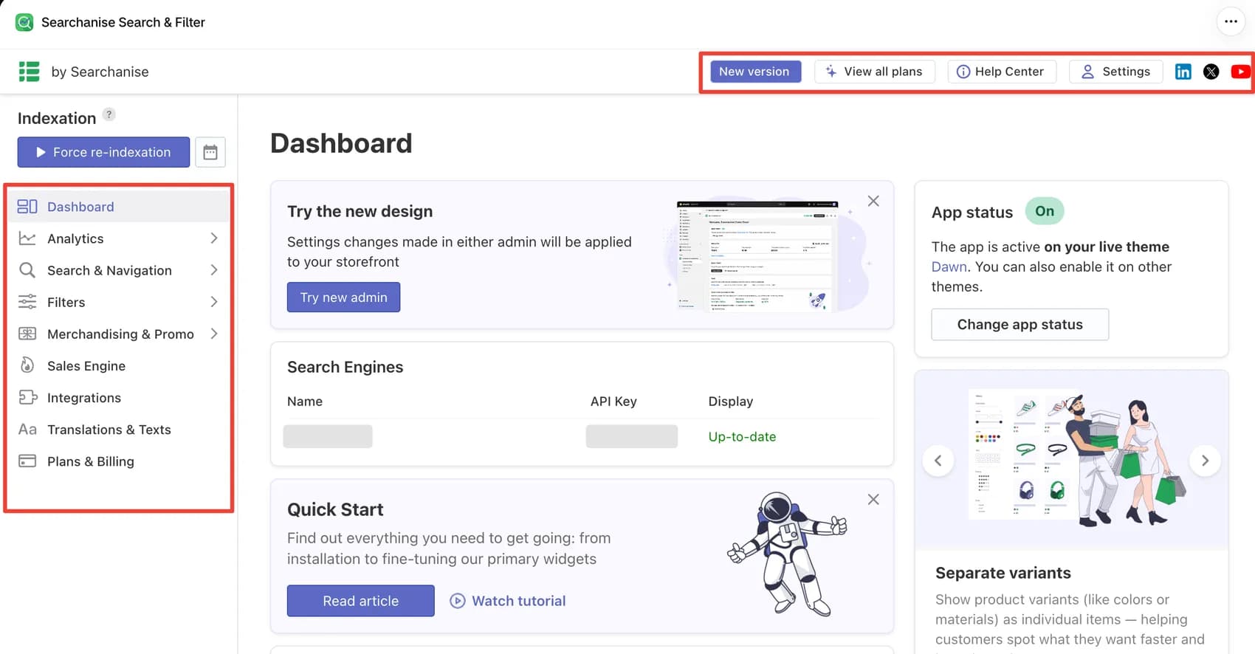Click the Separate variants promo illustration
The height and width of the screenshot is (654, 1255).
[x=1071, y=461]
